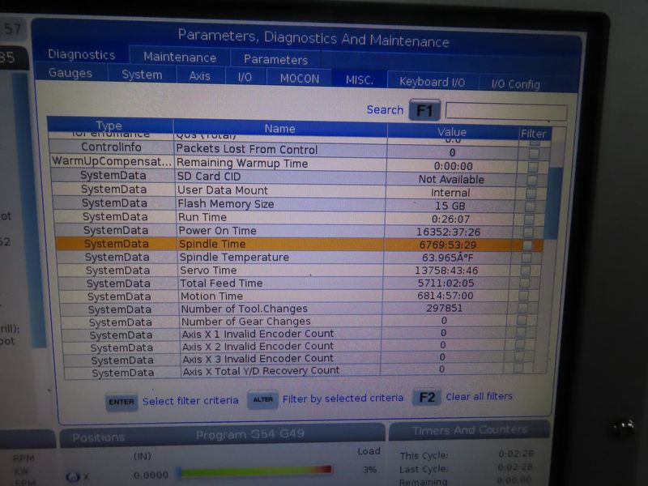648x486 pixels.
Task: Click Filter by selected criteria label
Action: [x=343, y=399]
